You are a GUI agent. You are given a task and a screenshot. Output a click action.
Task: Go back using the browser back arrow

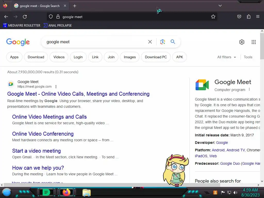(x=6, y=17)
